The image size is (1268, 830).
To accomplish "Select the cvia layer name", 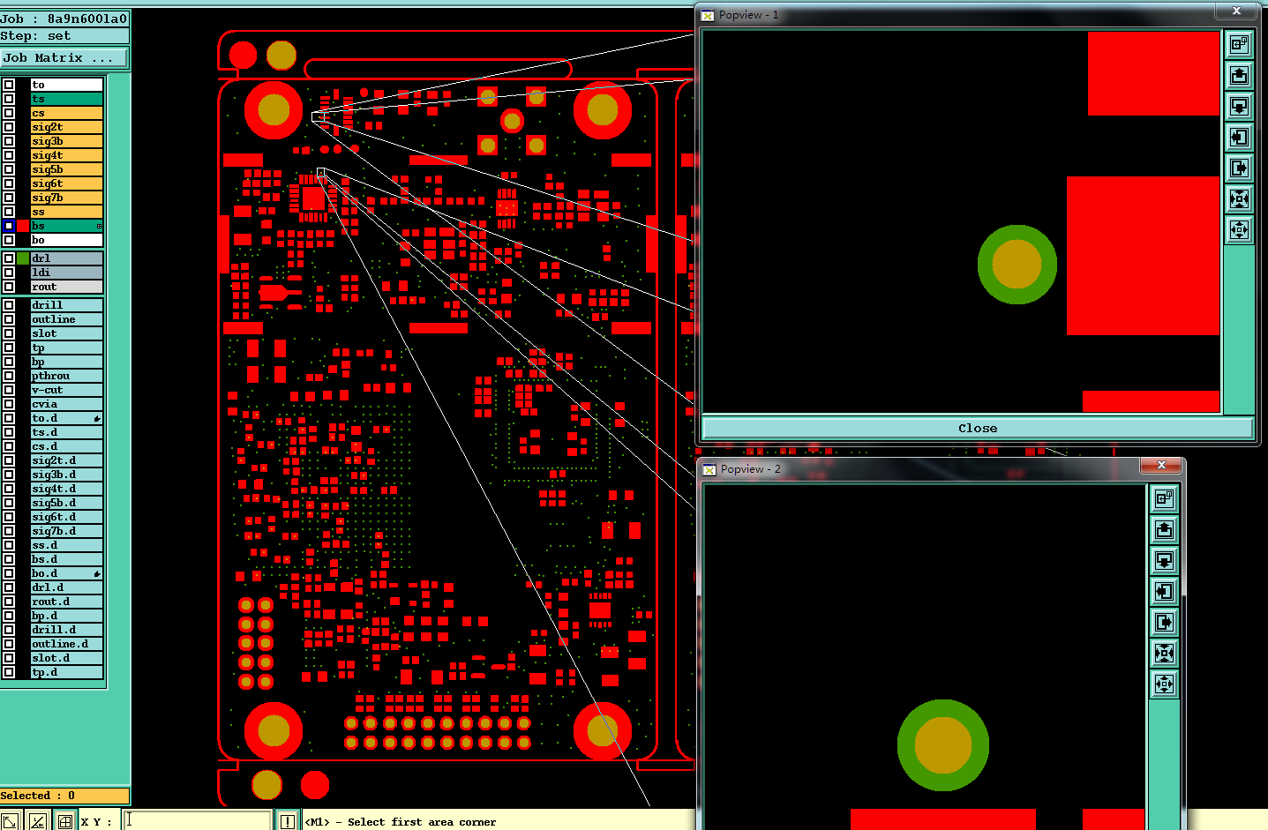I will click(x=67, y=404).
